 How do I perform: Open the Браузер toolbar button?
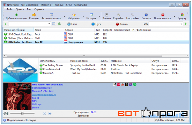coord(182,16)
